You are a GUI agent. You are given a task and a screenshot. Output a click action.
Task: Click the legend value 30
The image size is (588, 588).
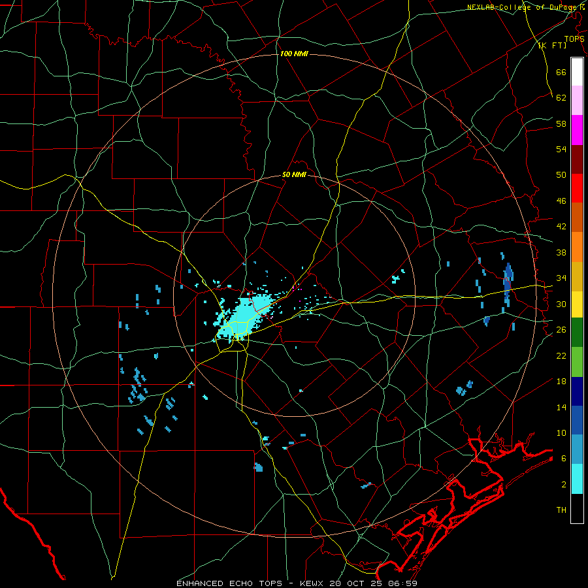pos(561,304)
